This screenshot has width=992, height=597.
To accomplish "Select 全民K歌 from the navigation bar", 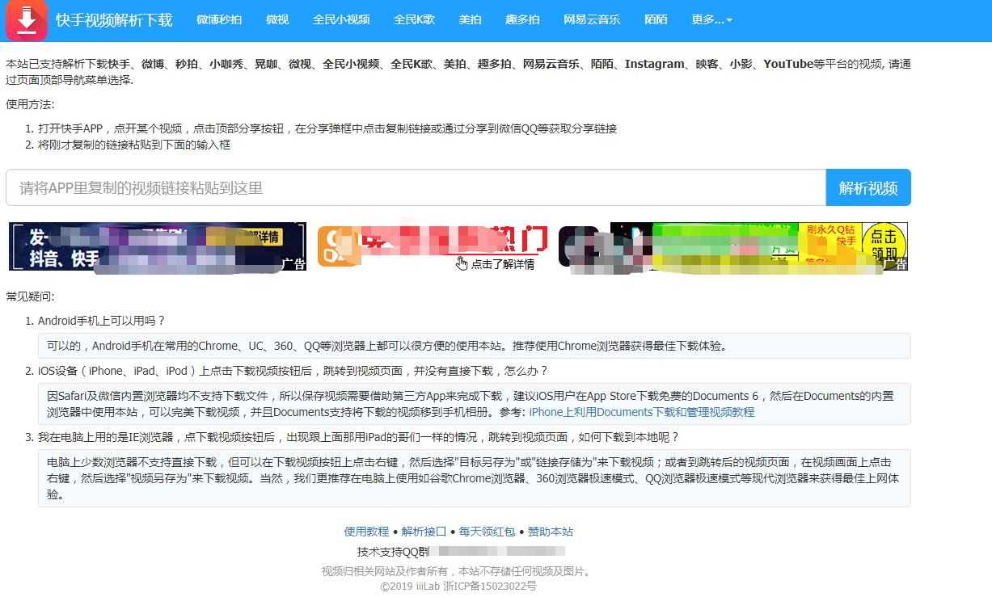I will [414, 21].
